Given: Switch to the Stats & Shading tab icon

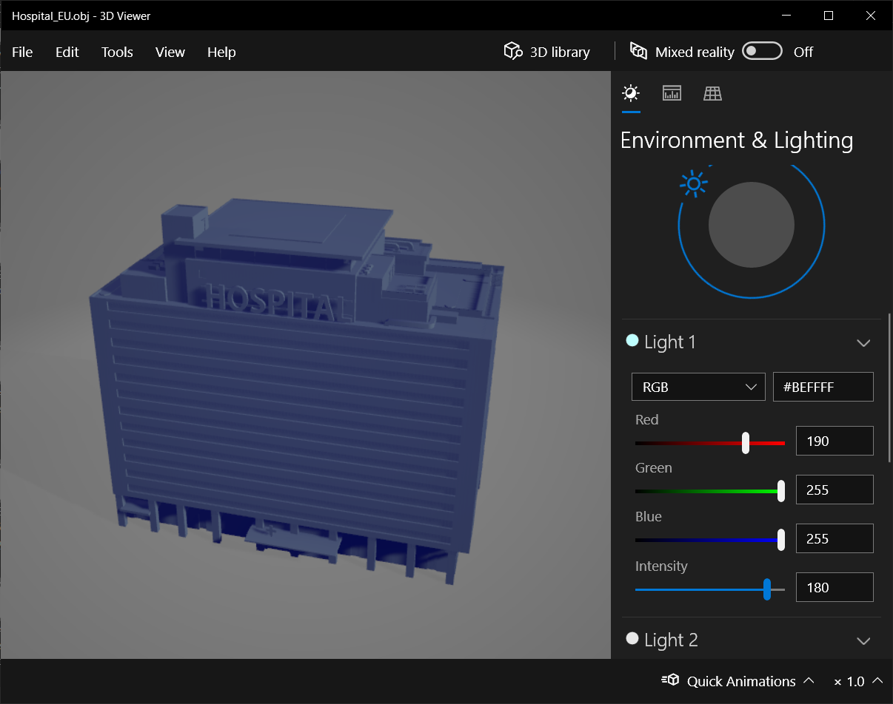Looking at the screenshot, I should pos(672,93).
